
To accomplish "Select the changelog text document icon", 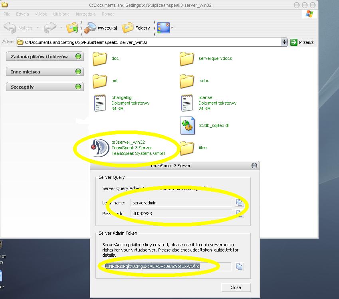I will click(x=100, y=103).
